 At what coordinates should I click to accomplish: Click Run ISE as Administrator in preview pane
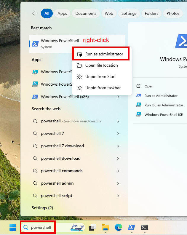point(164,105)
